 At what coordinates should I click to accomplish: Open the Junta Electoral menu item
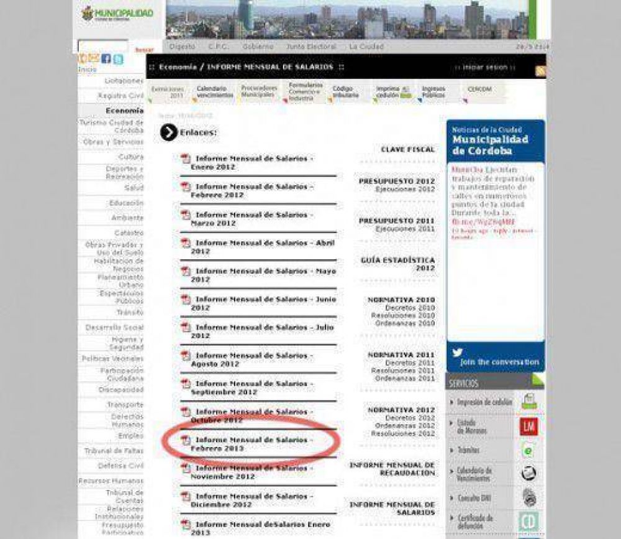311,47
